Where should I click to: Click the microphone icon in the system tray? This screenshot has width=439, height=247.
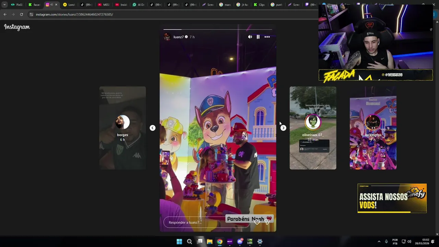(x=386, y=242)
